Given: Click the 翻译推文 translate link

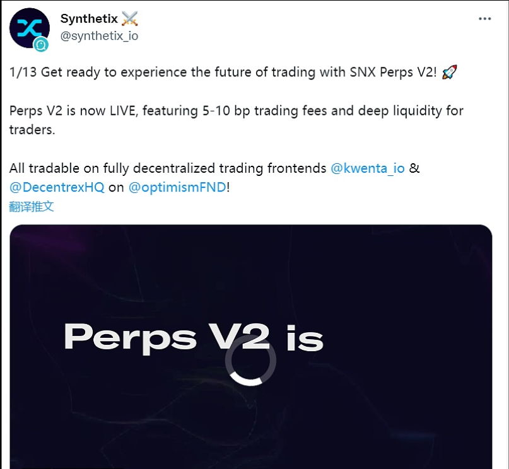Looking at the screenshot, I should 32,207.
